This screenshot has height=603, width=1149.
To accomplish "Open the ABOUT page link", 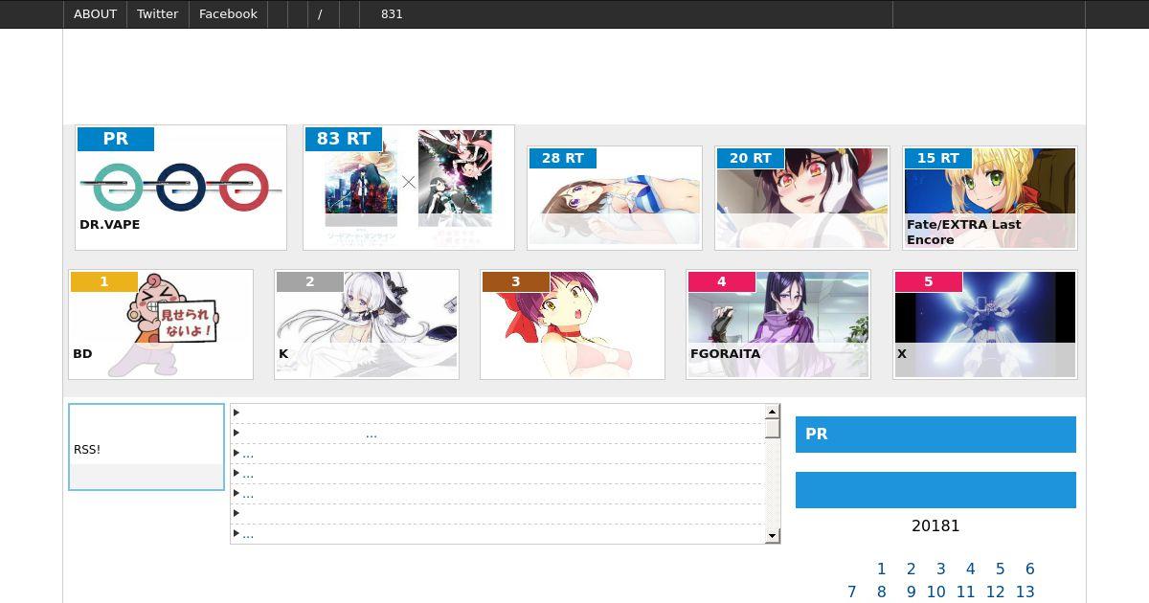I will pos(95,13).
